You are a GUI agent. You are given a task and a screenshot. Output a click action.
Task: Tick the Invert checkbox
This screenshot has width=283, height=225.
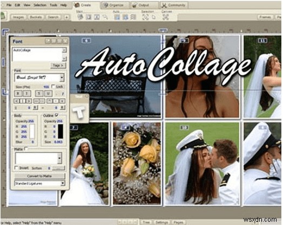point(16,168)
